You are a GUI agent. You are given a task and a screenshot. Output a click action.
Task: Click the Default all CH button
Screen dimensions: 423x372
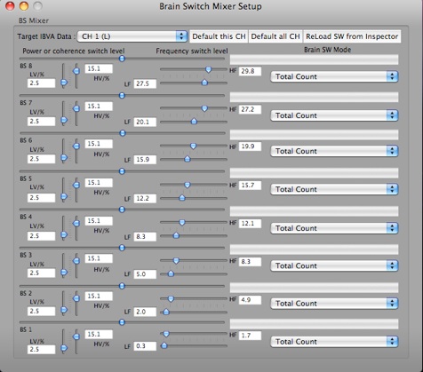click(x=275, y=36)
